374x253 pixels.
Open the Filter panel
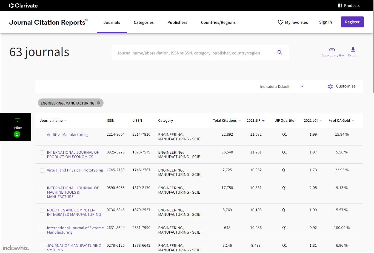coord(16,127)
